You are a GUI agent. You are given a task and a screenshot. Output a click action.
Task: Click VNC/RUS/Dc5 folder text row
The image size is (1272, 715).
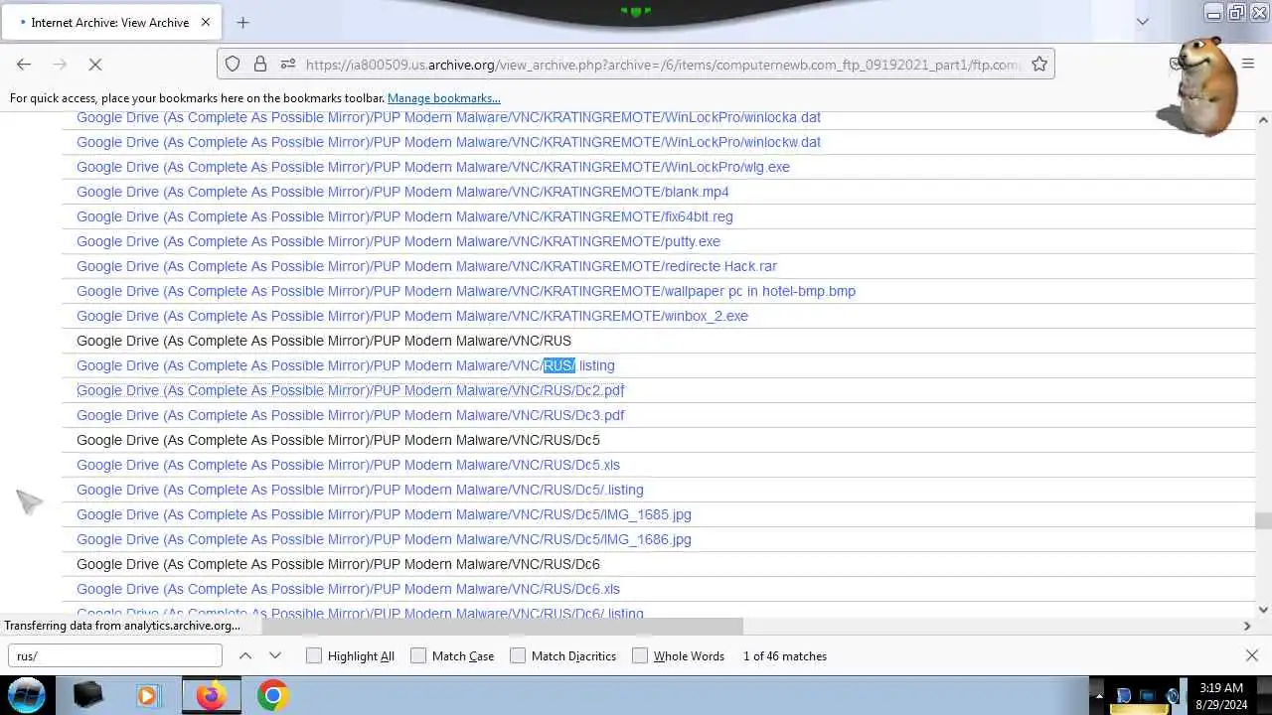tap(338, 440)
